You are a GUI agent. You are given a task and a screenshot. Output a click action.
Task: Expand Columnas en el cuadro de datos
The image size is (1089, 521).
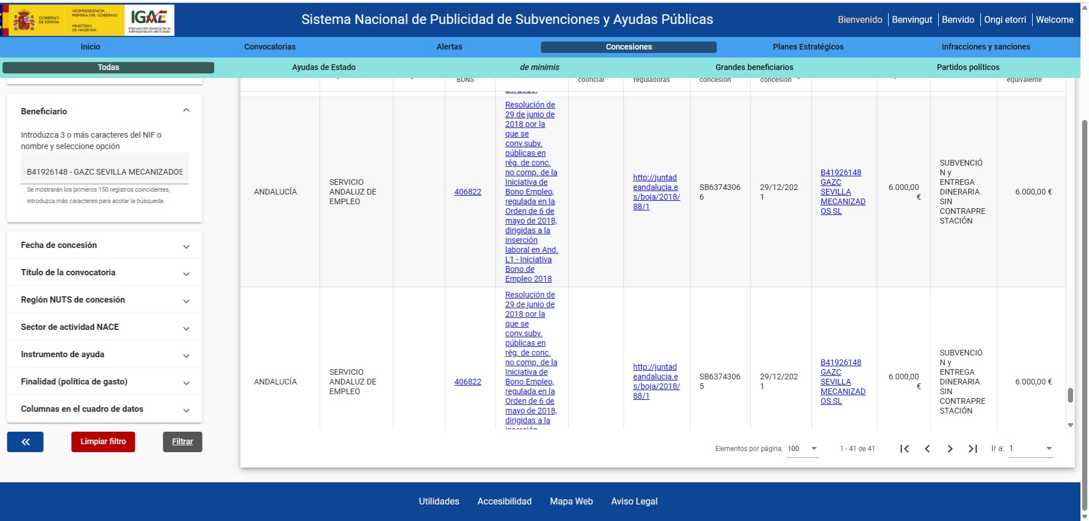(186, 410)
